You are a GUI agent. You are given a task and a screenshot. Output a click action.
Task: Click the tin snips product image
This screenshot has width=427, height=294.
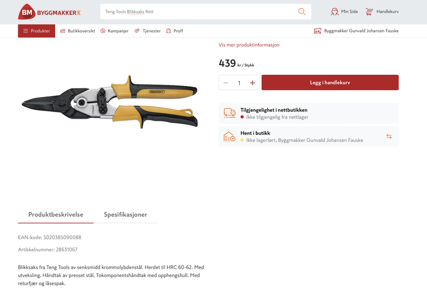coord(110,102)
